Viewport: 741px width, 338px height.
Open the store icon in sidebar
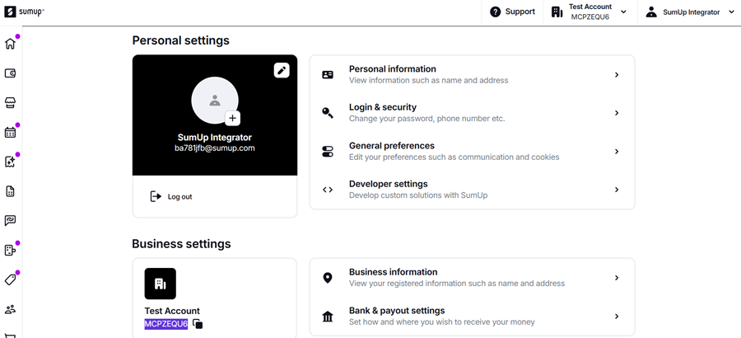[11, 103]
